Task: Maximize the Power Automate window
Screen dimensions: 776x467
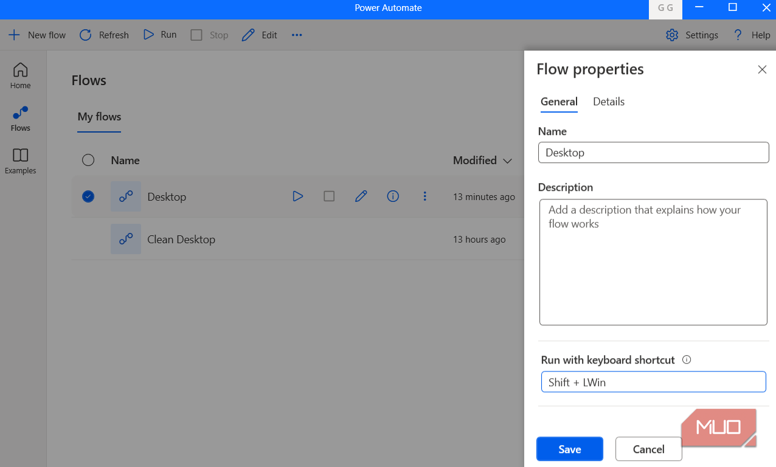Action: coord(733,8)
